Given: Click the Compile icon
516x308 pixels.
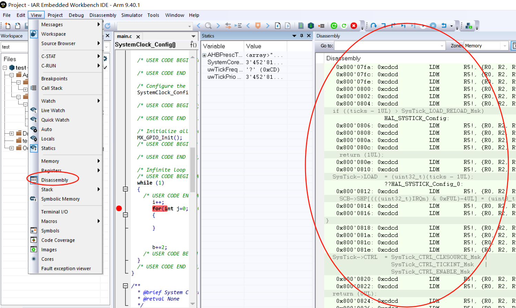Looking at the screenshot, I should click(x=301, y=25).
